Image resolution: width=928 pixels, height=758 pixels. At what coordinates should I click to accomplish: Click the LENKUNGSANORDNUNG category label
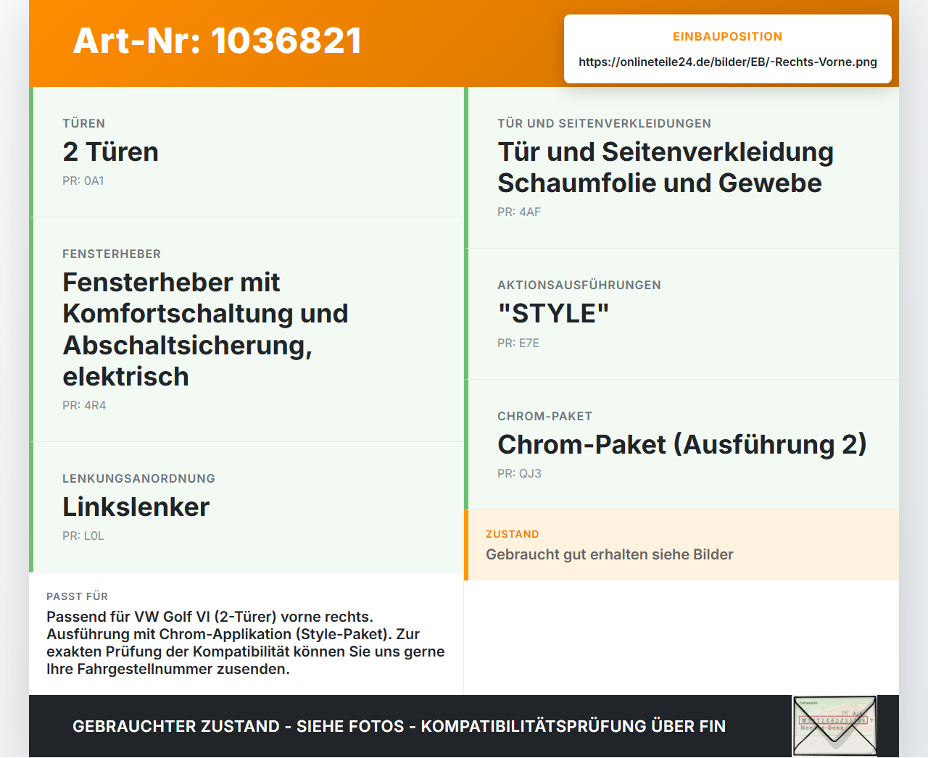138,479
